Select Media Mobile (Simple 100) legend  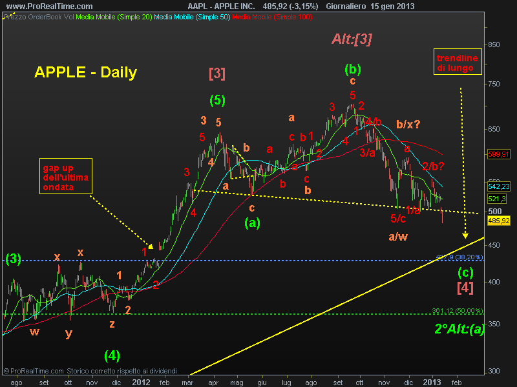point(272,17)
